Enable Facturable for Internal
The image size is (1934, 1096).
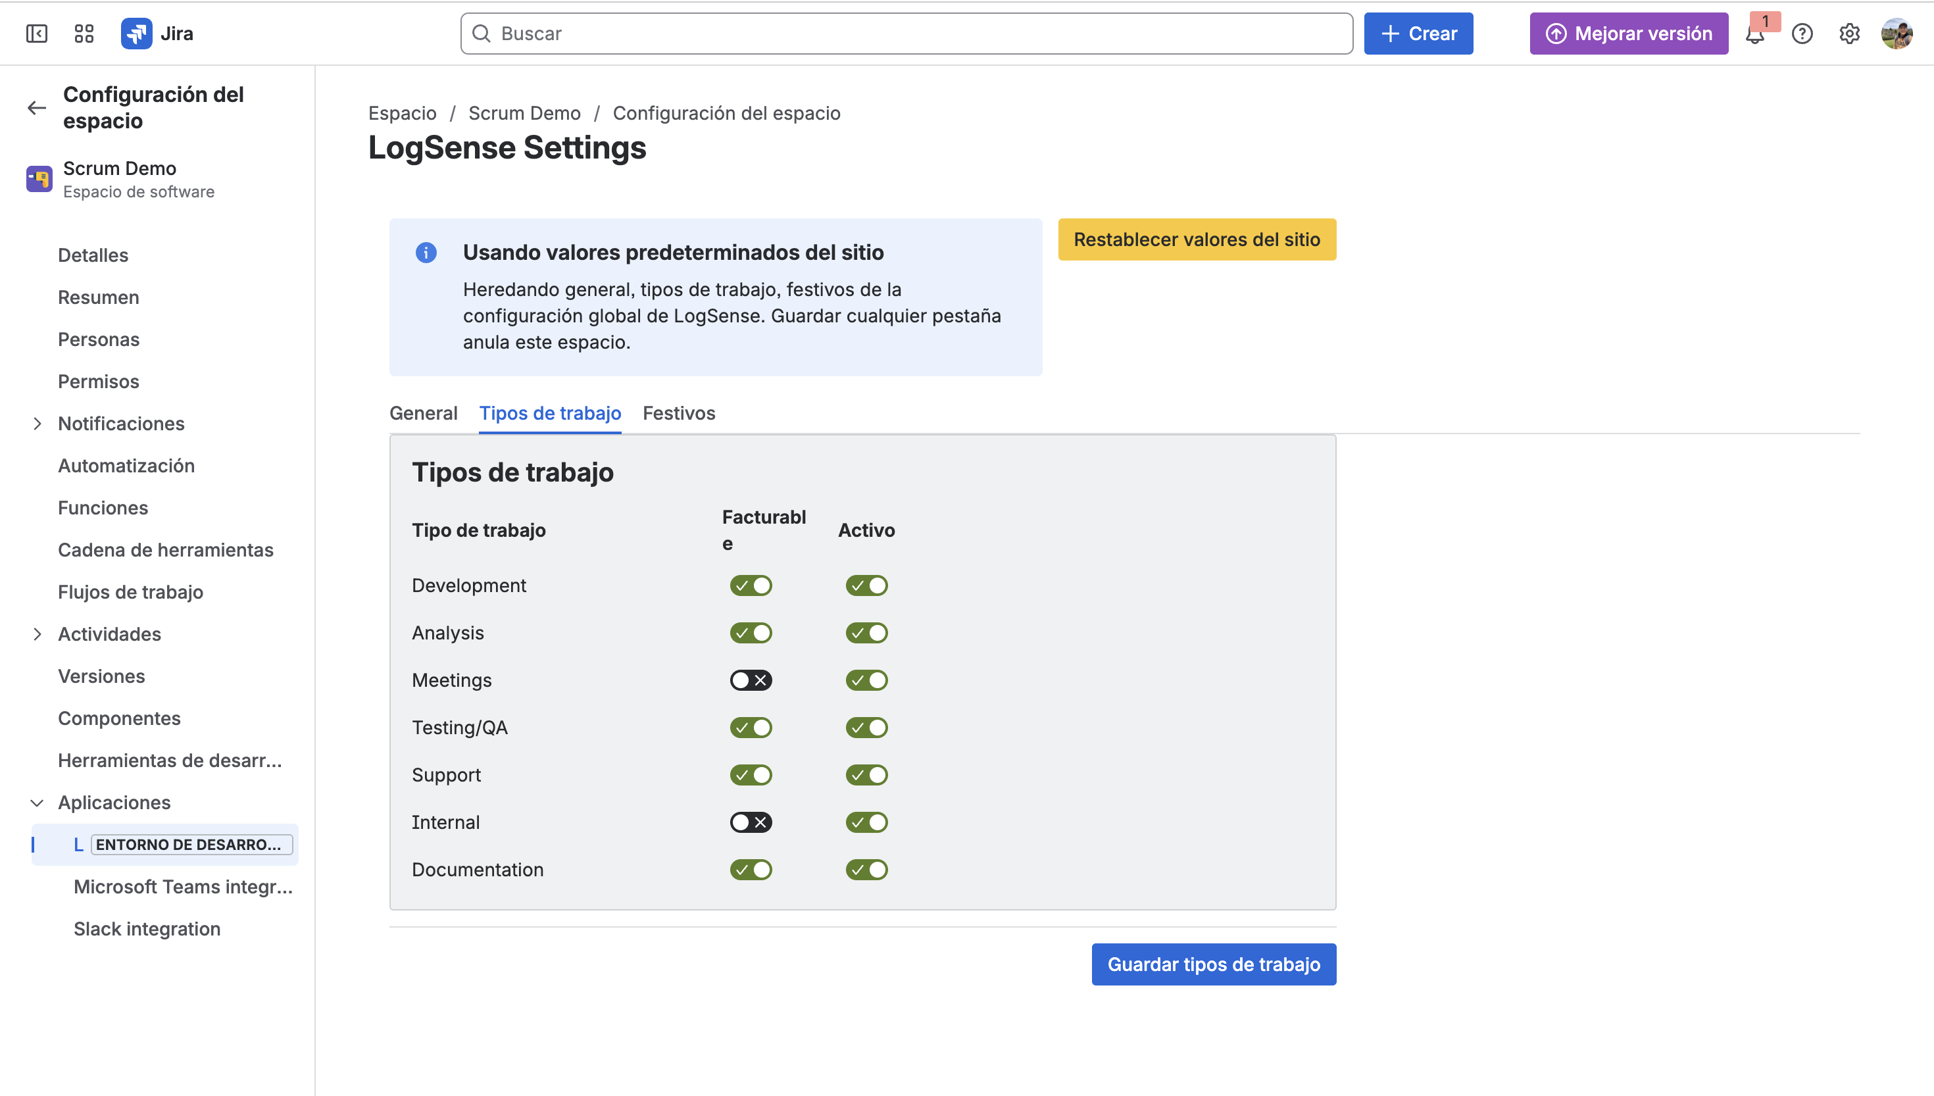[751, 822]
